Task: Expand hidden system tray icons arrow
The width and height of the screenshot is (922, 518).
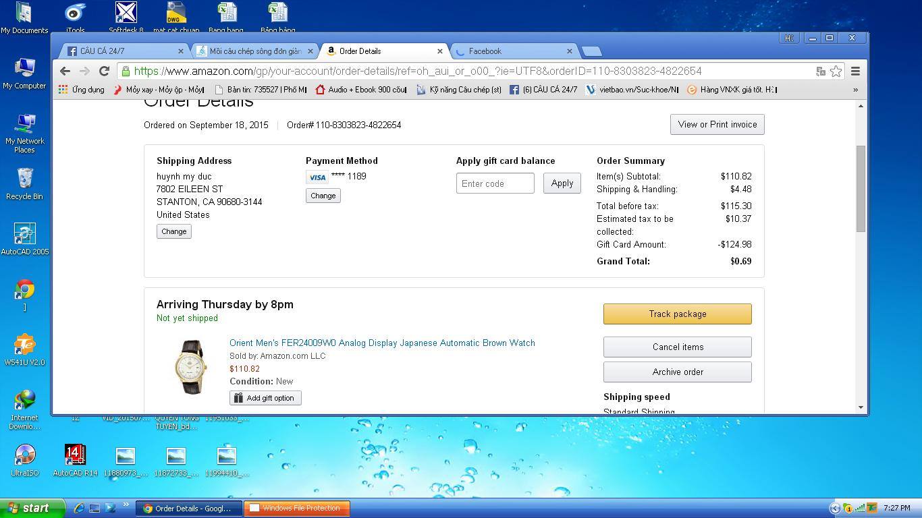Action: point(835,509)
